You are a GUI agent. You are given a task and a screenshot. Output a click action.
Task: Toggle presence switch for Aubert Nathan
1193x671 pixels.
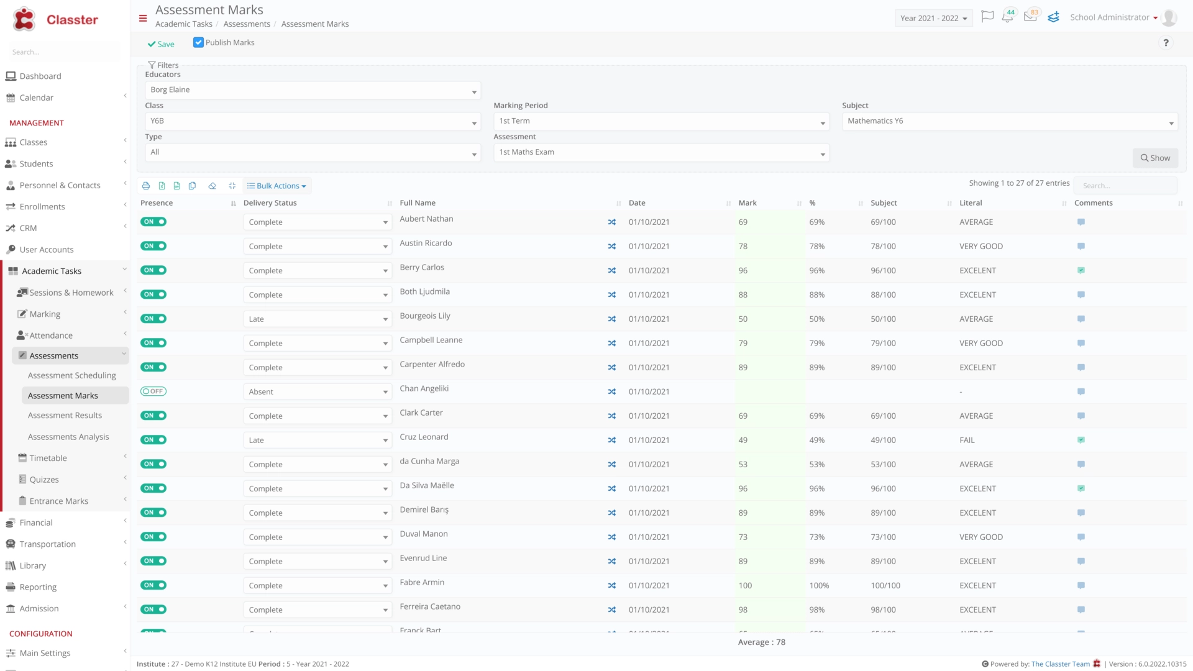(x=153, y=222)
